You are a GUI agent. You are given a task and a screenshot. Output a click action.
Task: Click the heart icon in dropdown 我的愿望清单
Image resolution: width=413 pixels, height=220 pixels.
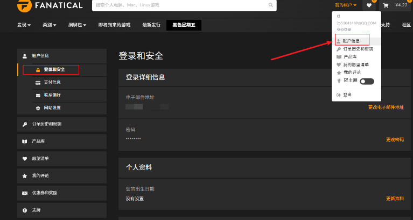pos(339,64)
